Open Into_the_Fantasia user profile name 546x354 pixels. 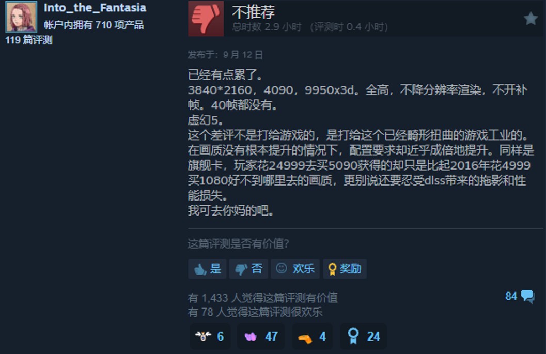[x=95, y=8]
